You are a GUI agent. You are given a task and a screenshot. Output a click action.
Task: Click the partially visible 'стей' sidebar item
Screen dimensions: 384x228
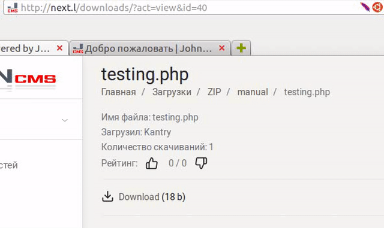[x=9, y=165]
